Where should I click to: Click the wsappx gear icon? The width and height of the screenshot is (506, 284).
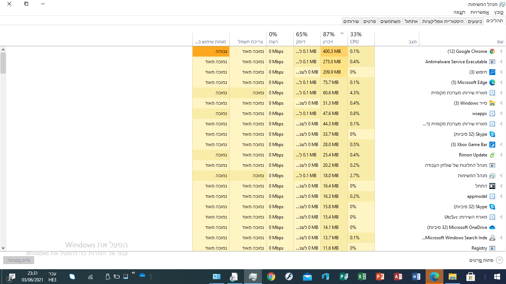coord(492,114)
